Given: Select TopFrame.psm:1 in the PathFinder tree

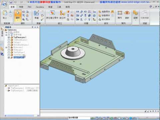Looking at the screenshot, I should click(x=20, y=37).
